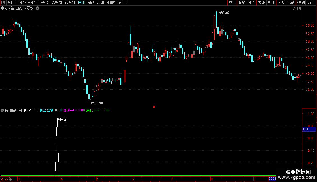
Task: Click the 40.00 price axis label
Action: coord(310,74)
